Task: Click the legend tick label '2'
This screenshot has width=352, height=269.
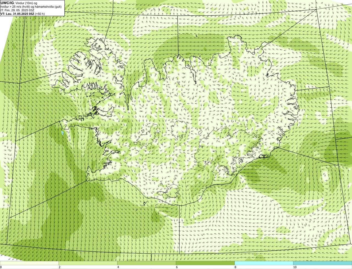Action: pos(59,267)
